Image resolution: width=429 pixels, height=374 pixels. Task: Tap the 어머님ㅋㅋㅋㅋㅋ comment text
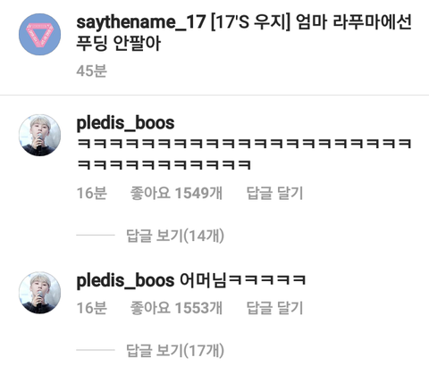(x=243, y=280)
